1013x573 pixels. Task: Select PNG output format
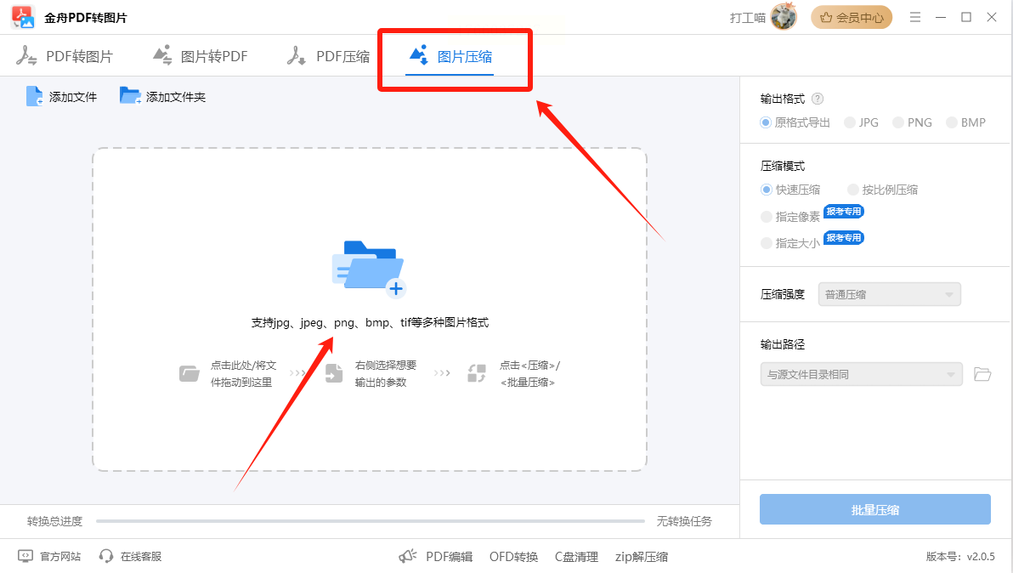pos(912,122)
